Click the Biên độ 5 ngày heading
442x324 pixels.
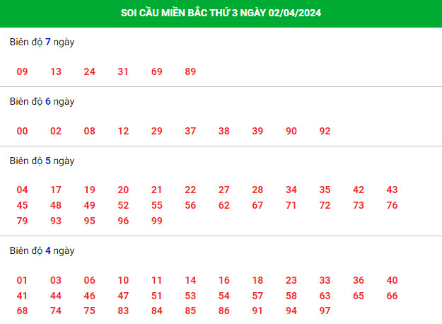coord(42,161)
